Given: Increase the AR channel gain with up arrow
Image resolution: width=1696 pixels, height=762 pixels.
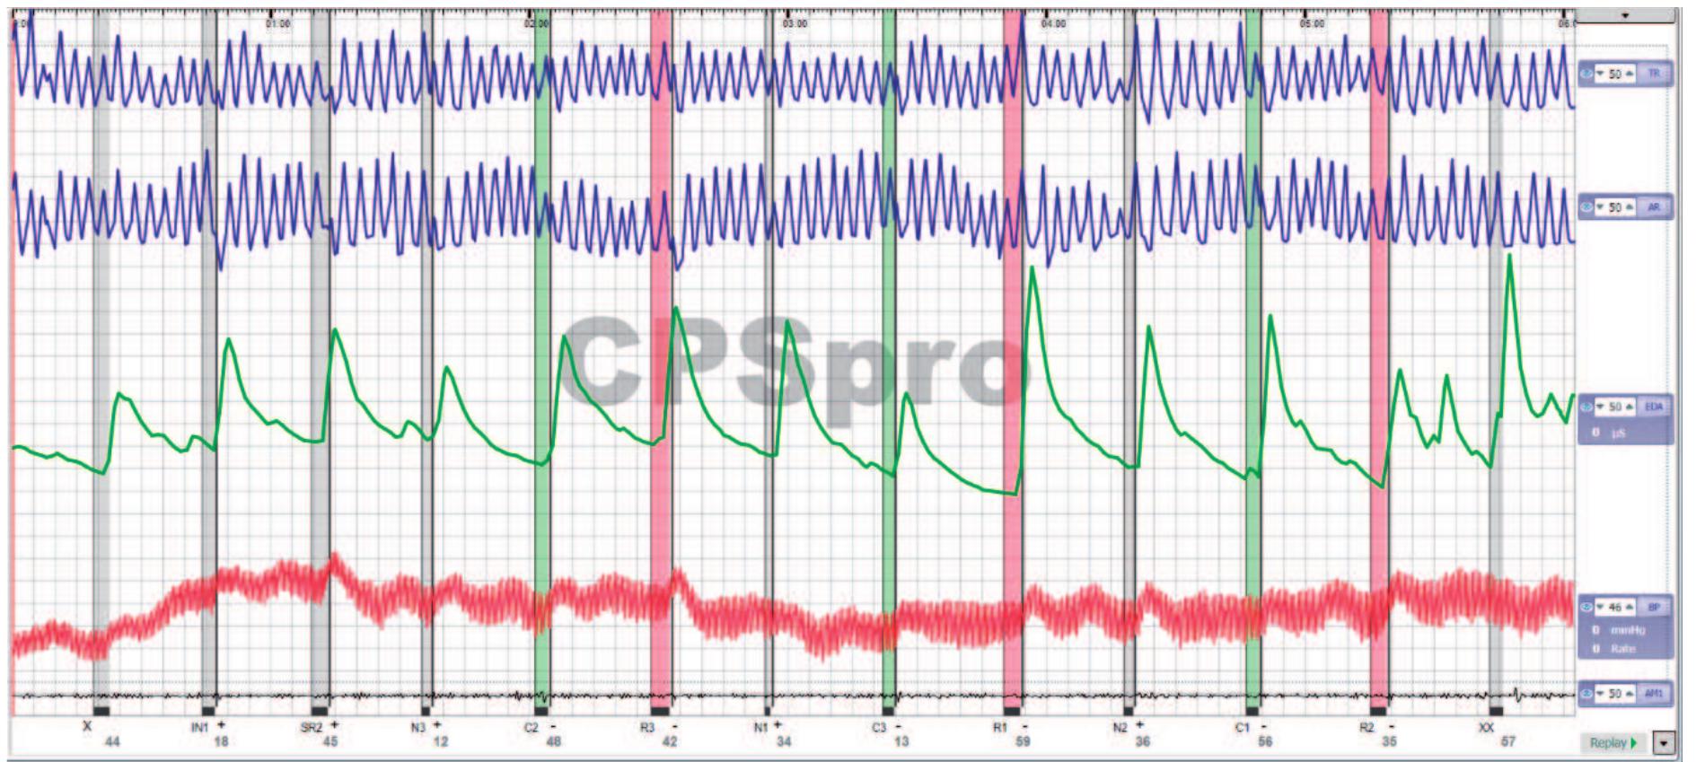Looking at the screenshot, I should [1630, 207].
